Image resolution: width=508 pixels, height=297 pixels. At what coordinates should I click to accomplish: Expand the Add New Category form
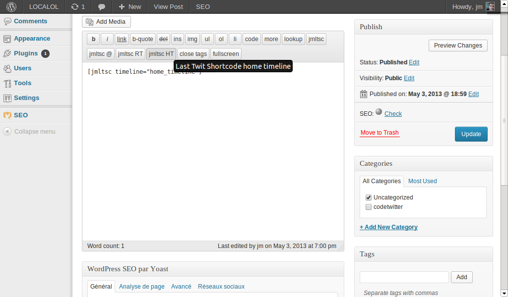pos(388,227)
